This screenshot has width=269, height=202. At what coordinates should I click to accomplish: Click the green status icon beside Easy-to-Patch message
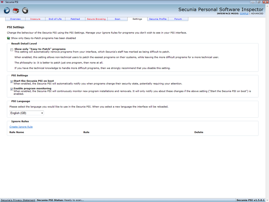(8, 38)
